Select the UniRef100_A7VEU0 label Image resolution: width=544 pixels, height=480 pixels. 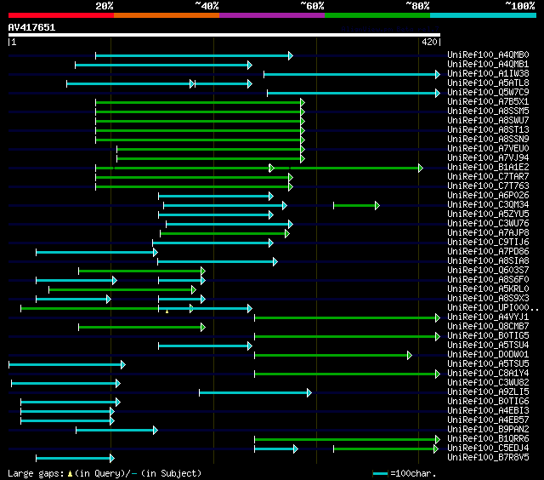point(488,149)
